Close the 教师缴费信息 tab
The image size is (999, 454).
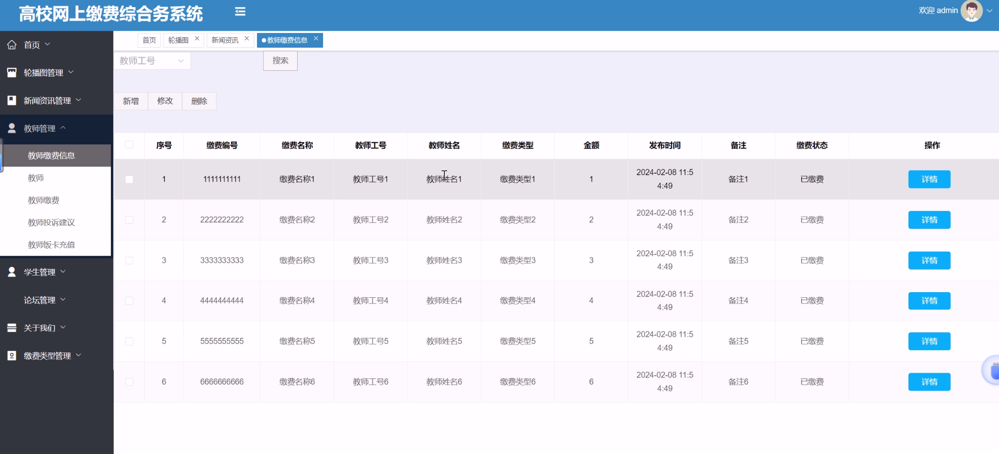pos(316,38)
